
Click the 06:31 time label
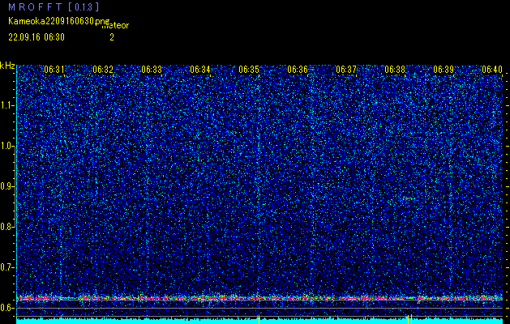[54, 69]
